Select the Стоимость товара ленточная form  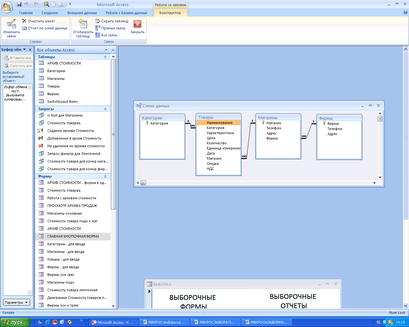click(73, 290)
